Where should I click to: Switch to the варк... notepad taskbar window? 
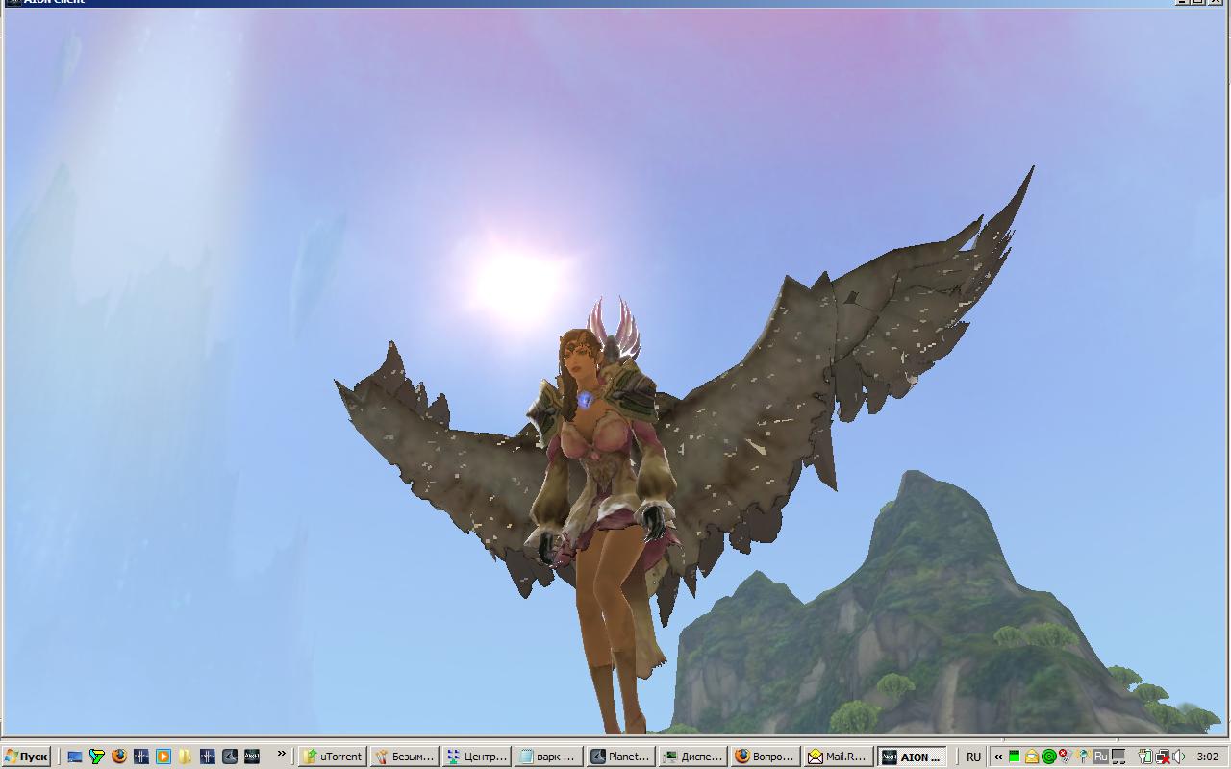(x=549, y=757)
